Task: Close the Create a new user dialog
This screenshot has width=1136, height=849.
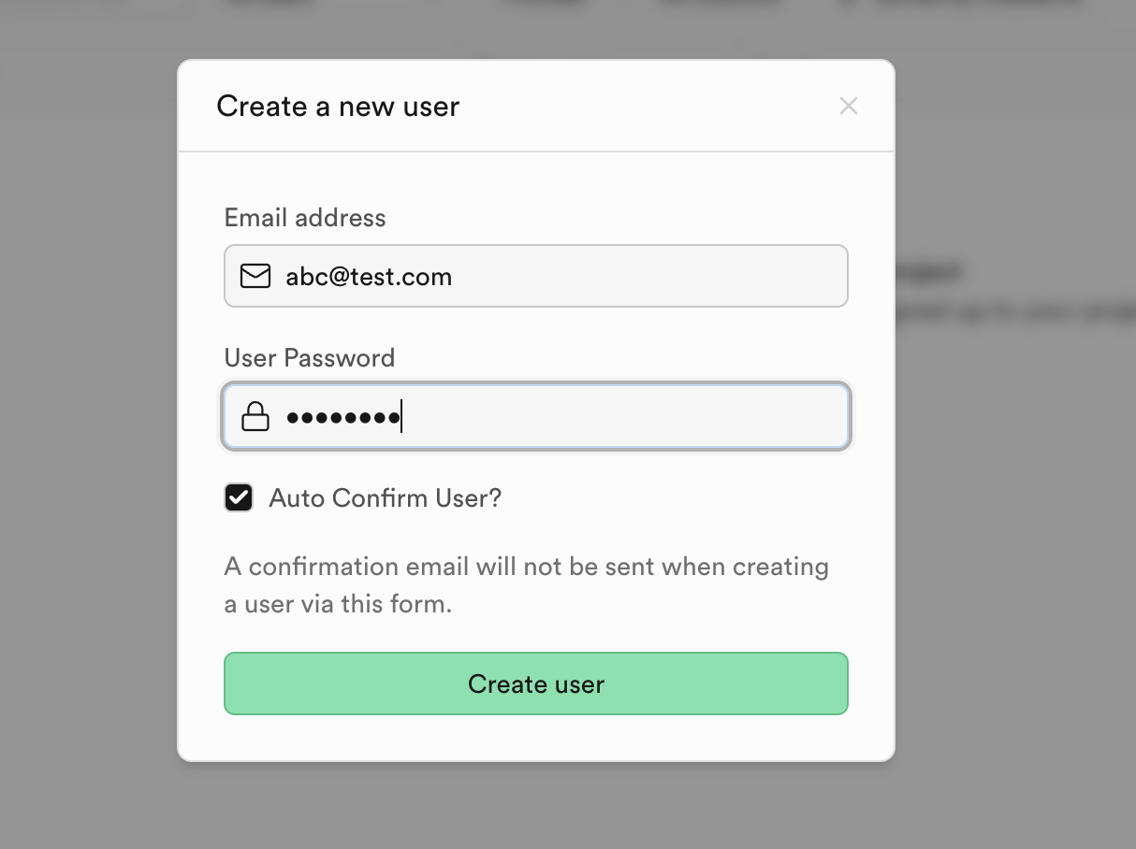Action: [848, 106]
